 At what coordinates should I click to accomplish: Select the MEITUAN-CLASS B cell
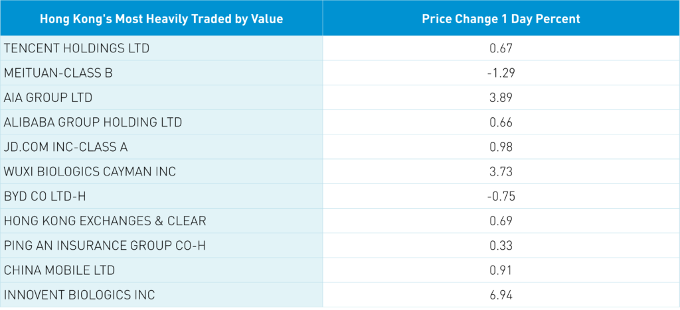pyautogui.click(x=58, y=73)
